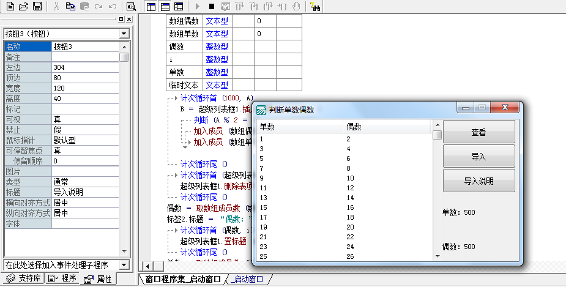566x287 pixels.
Task: Click the Stop program (black square) icon
Action: (211, 7)
